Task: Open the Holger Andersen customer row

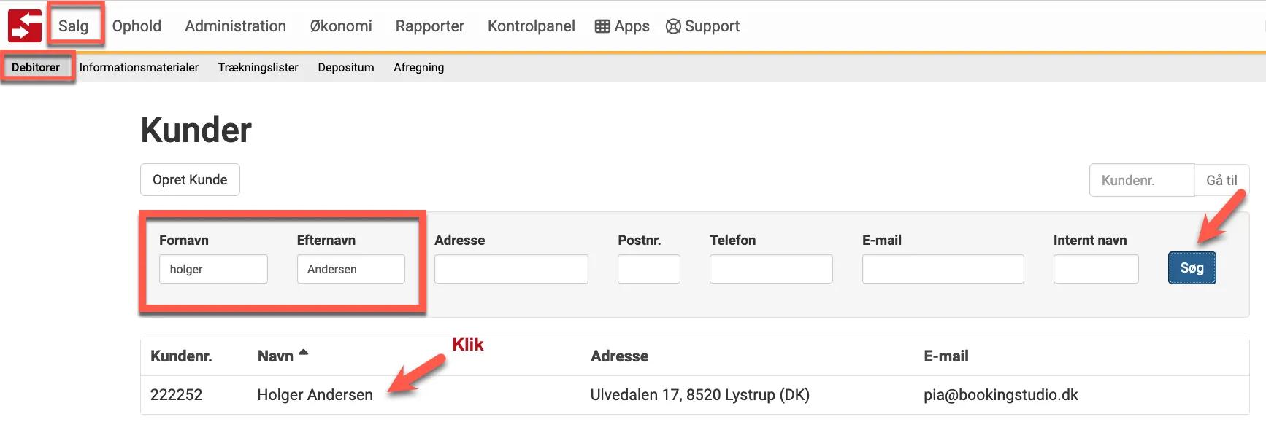Action: pyautogui.click(x=315, y=395)
